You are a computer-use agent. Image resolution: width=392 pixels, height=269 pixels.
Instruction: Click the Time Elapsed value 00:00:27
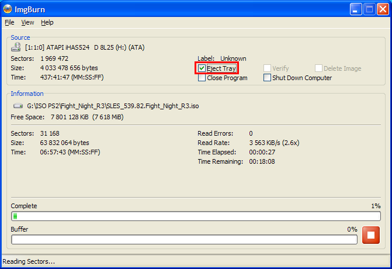tap(262, 152)
